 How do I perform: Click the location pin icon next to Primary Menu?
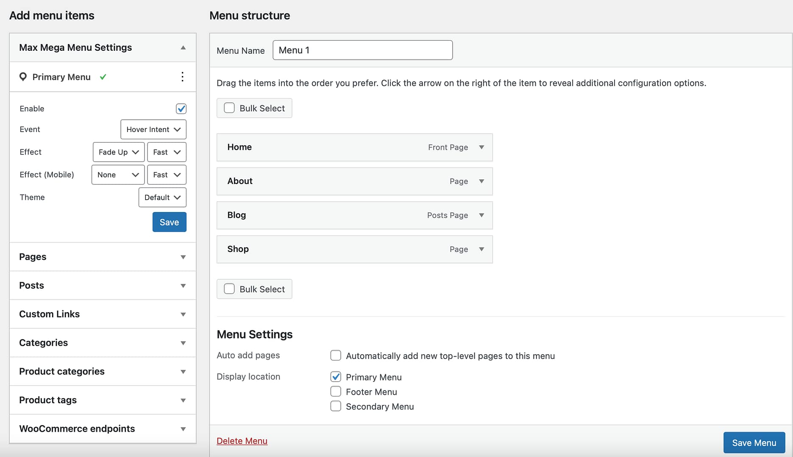[x=23, y=77]
